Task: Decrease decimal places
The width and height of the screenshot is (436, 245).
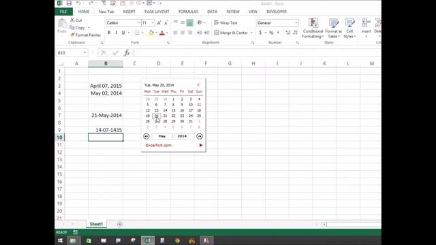Action: [x=295, y=33]
